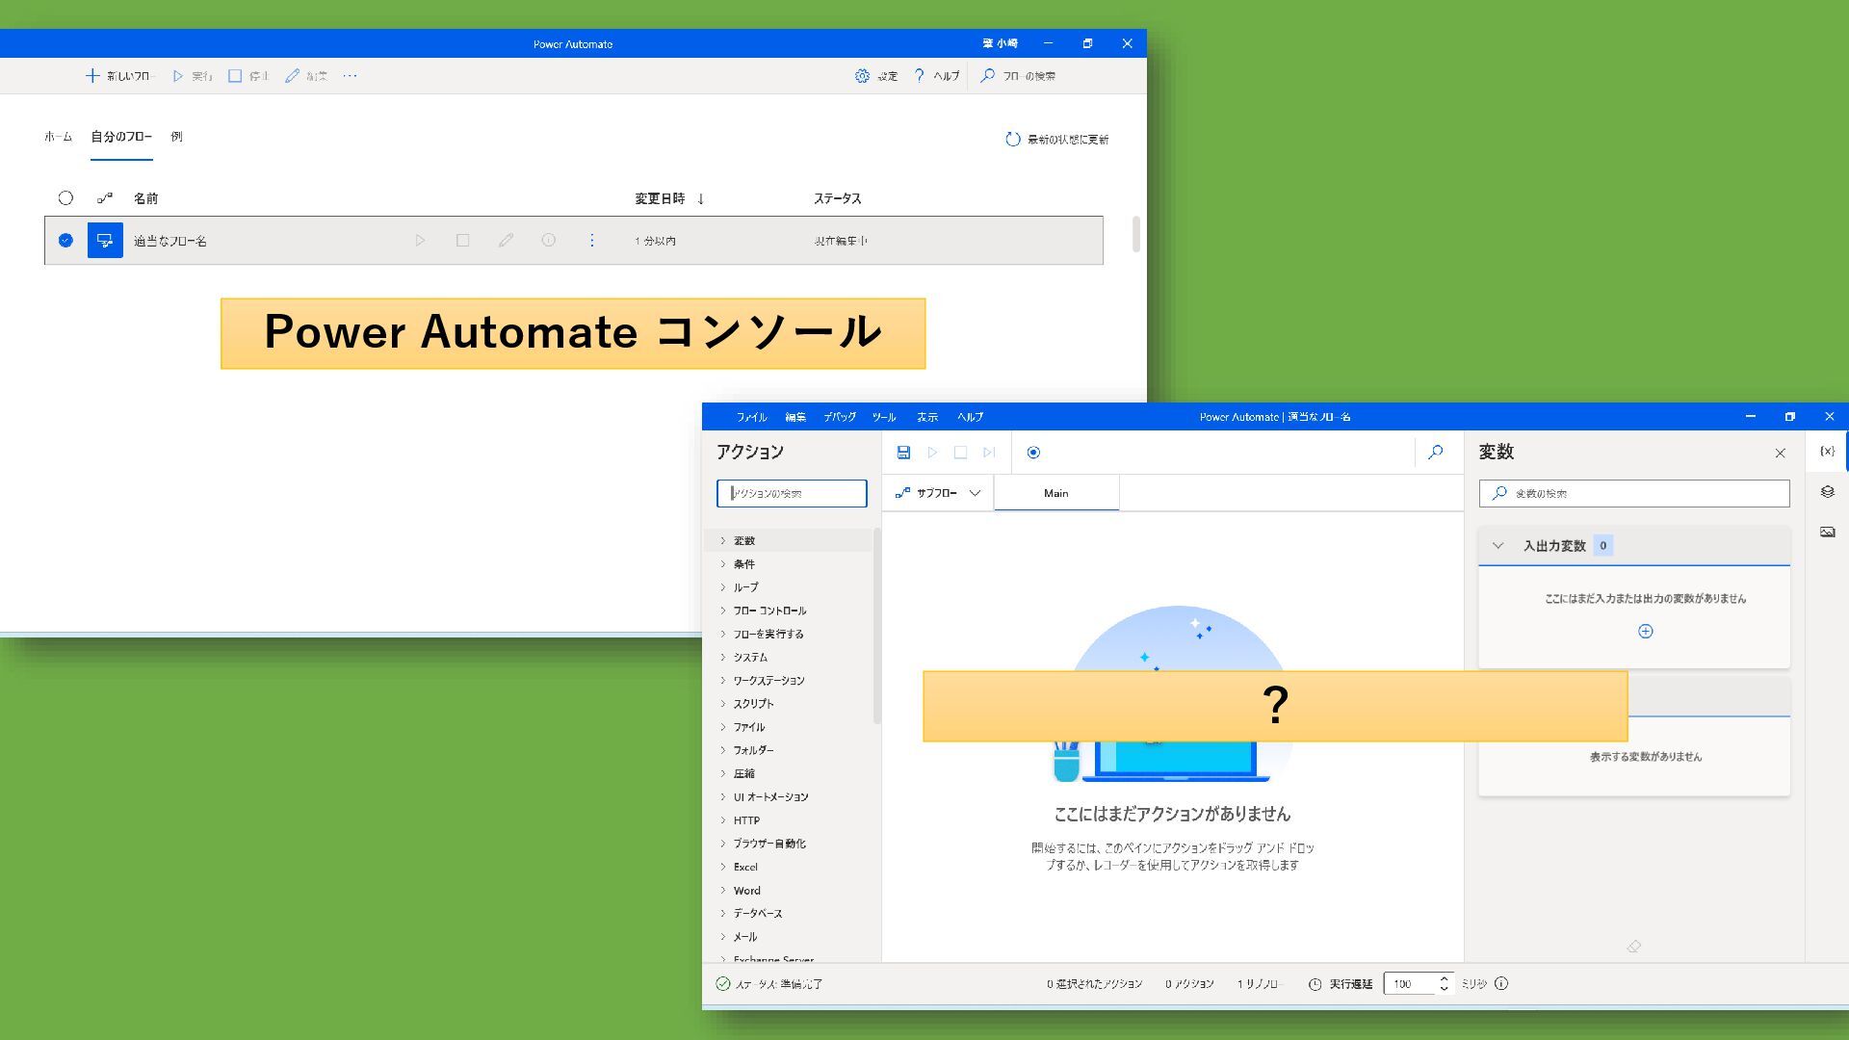Collapse the 入出力変数 section
1849x1040 pixels.
(x=1497, y=546)
